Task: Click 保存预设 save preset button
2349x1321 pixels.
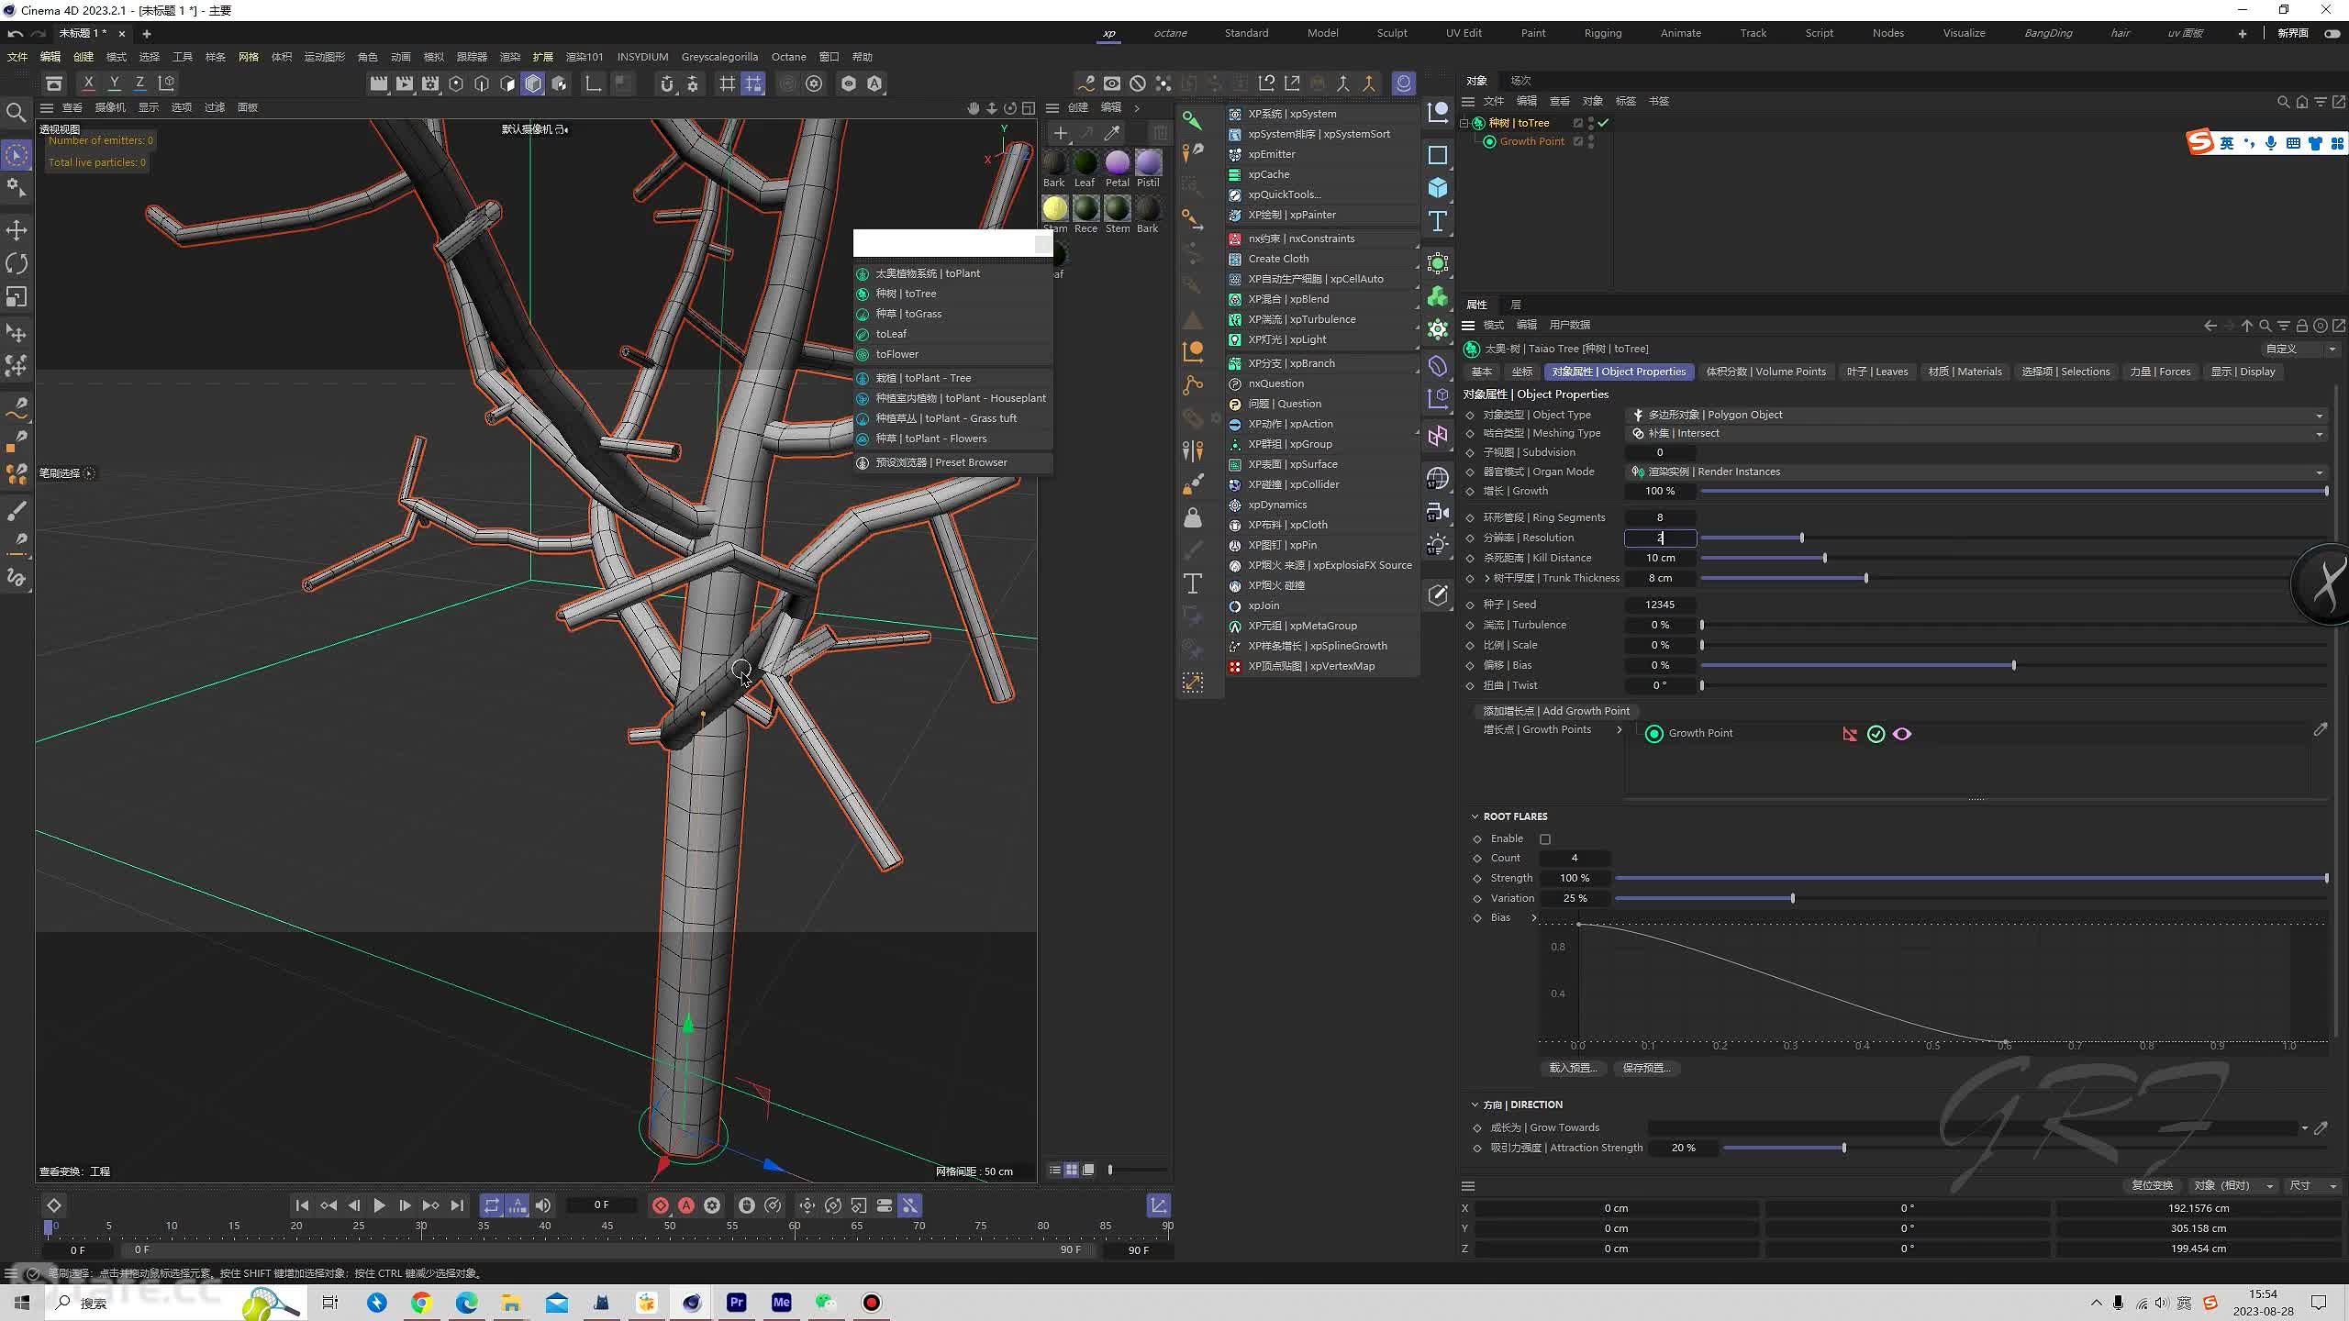Action: [x=1645, y=1066]
